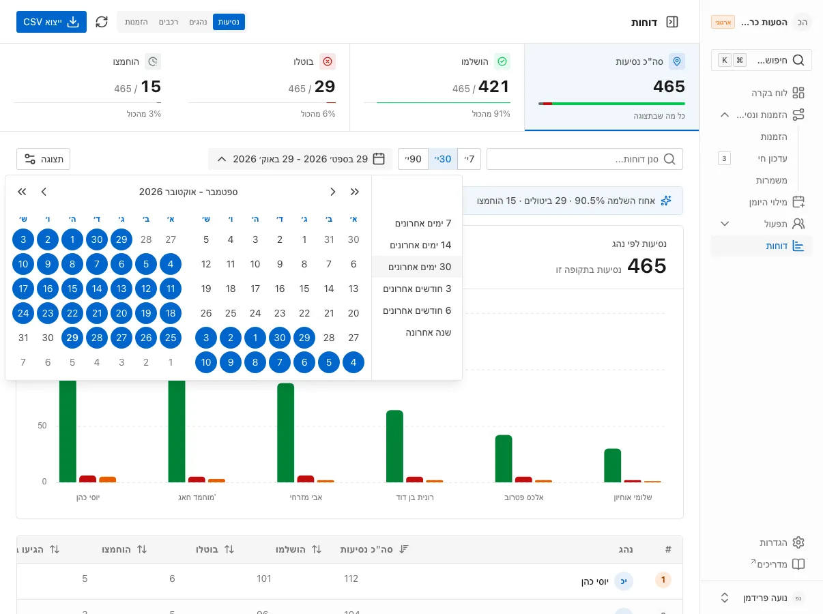Jump back a year with double-chevron

(x=355, y=192)
